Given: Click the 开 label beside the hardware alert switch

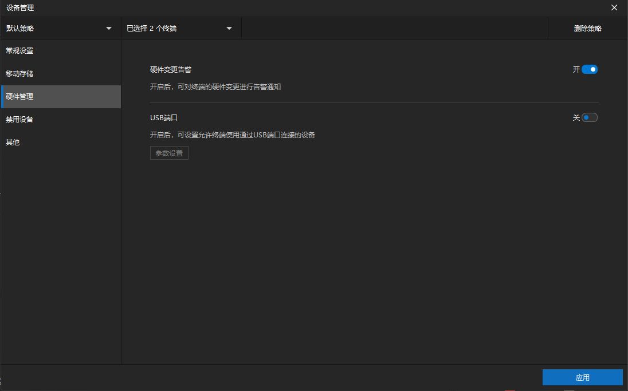Looking at the screenshot, I should [576, 70].
